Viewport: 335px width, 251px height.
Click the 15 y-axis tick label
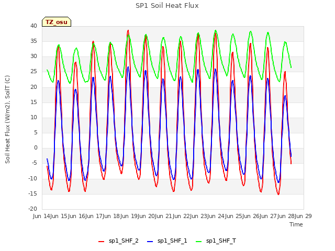(x=33, y=102)
